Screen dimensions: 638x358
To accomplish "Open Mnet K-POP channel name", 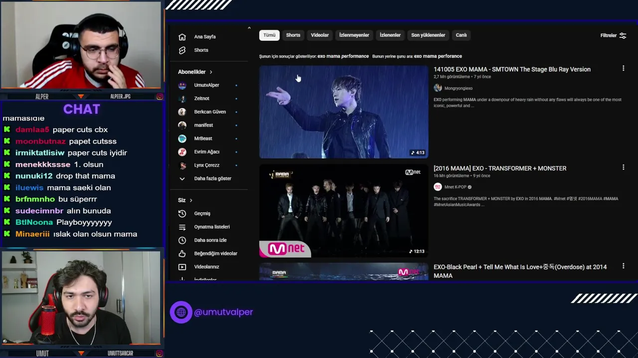I will click(455, 187).
